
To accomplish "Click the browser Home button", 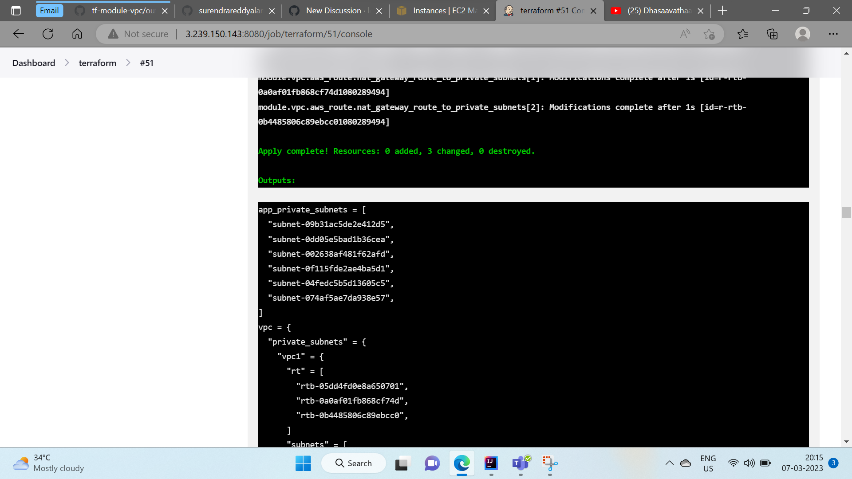I will click(77, 34).
